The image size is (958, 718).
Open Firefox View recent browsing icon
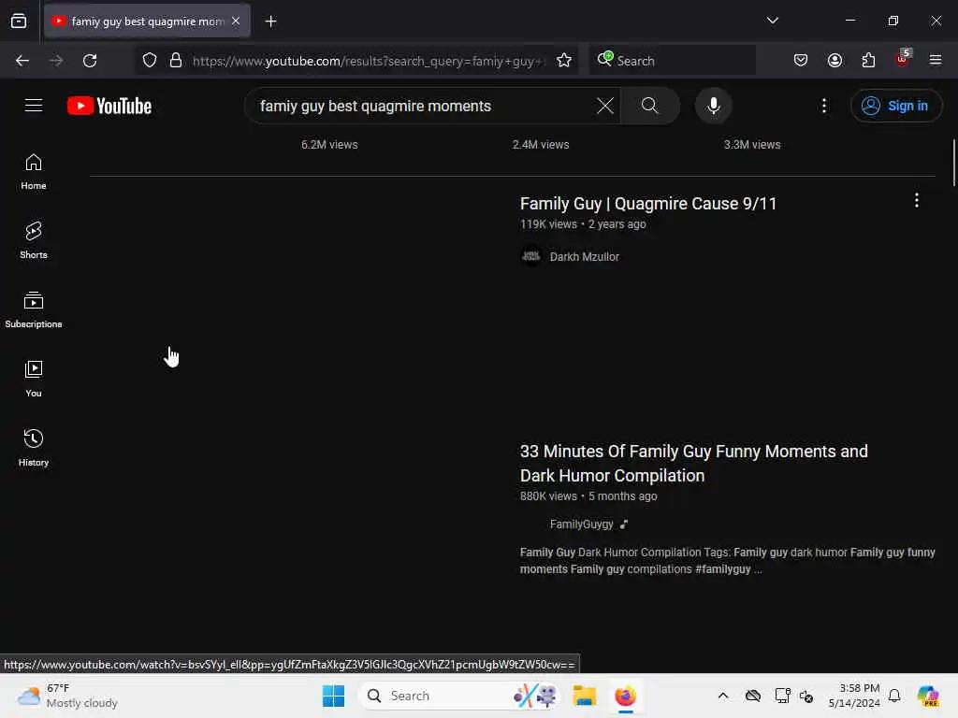click(x=19, y=22)
